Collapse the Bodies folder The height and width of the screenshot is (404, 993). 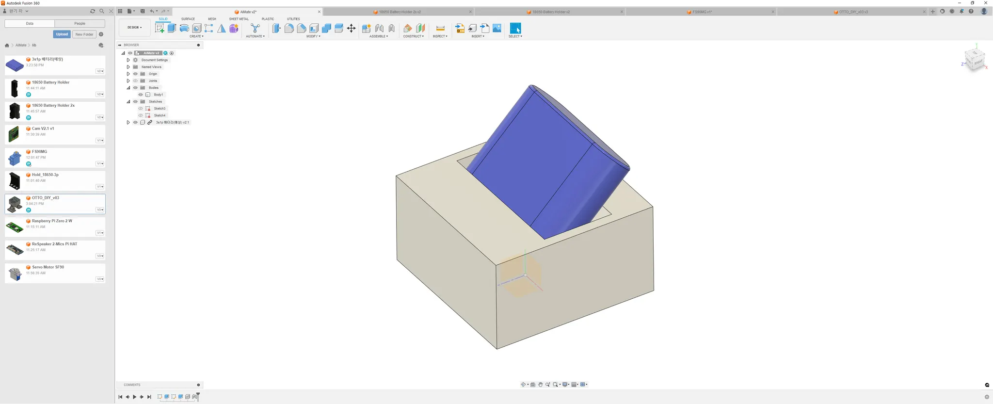[x=128, y=88]
